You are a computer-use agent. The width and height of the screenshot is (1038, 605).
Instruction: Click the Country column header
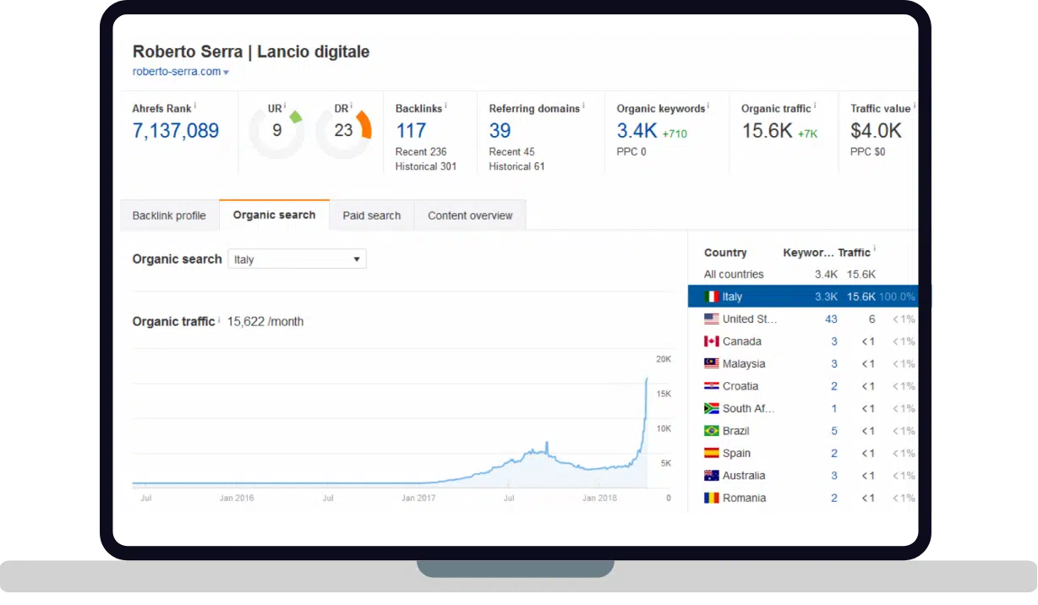pyautogui.click(x=725, y=253)
